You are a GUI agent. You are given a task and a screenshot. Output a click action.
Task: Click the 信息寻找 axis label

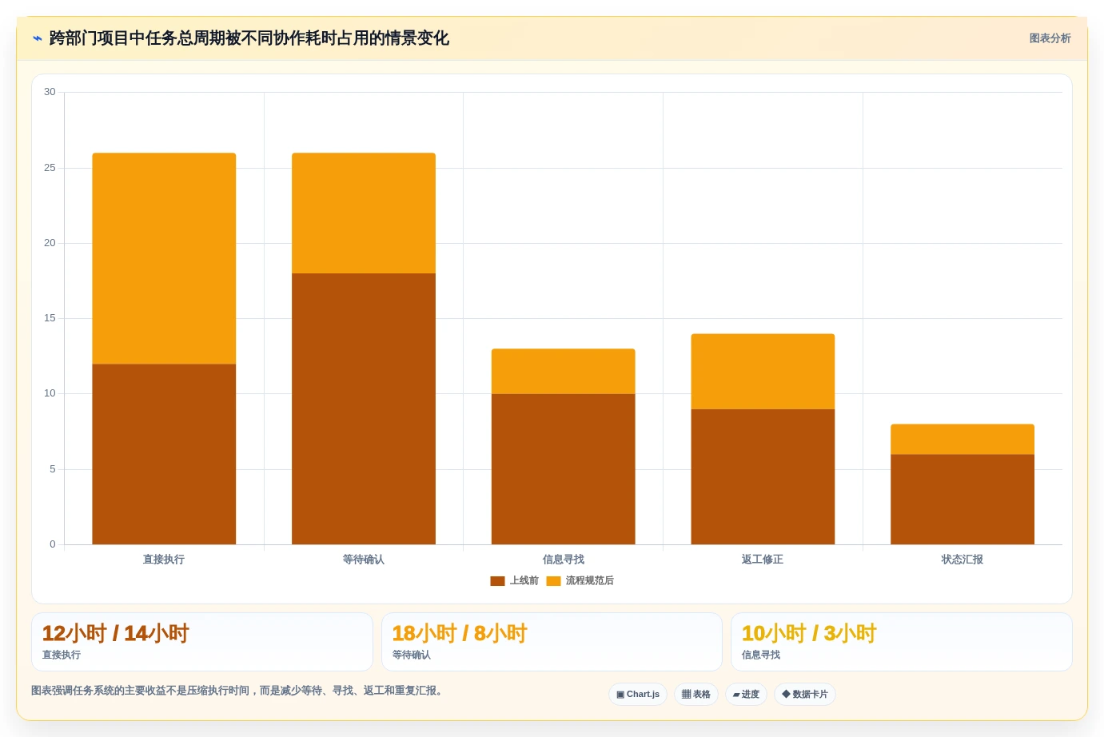click(x=564, y=560)
